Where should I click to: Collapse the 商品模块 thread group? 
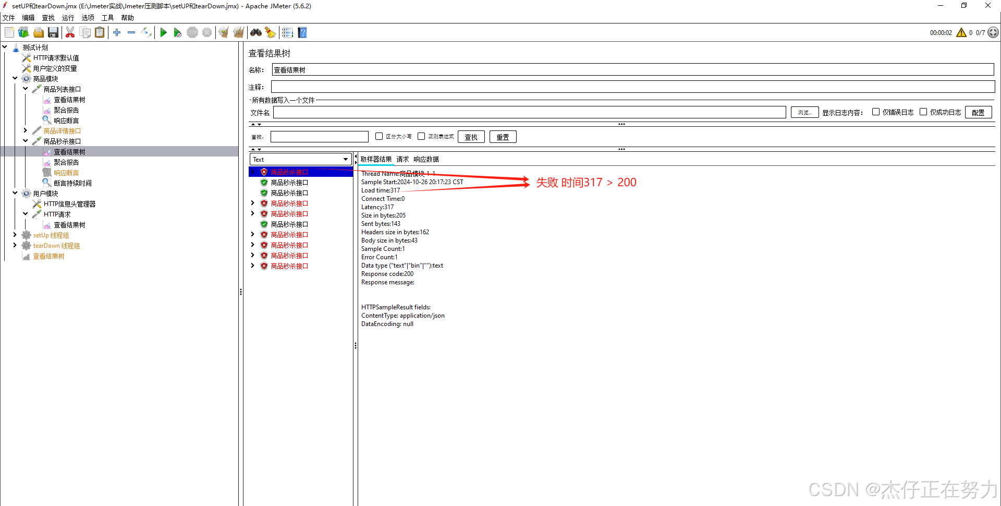(x=15, y=78)
